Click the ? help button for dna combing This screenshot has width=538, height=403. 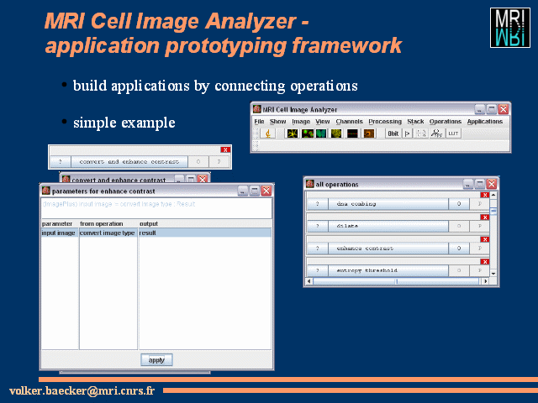pos(318,204)
